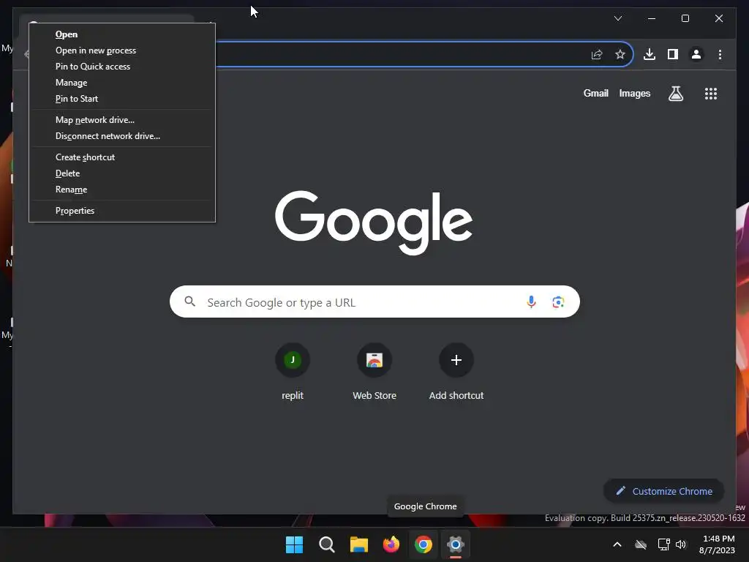Select Pin to Quick access
This screenshot has height=562, width=749.
point(122,67)
